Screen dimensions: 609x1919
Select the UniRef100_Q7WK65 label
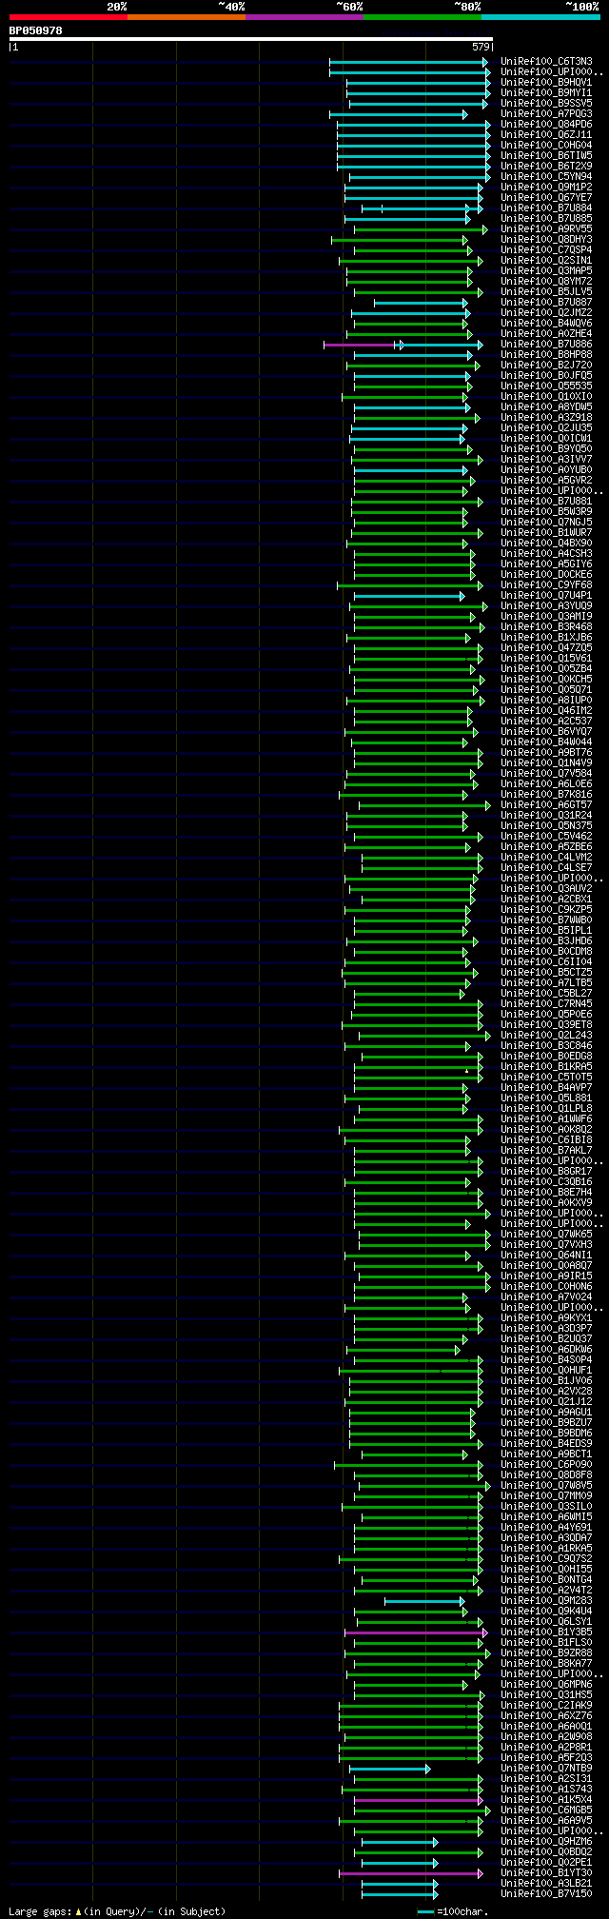click(x=546, y=1235)
